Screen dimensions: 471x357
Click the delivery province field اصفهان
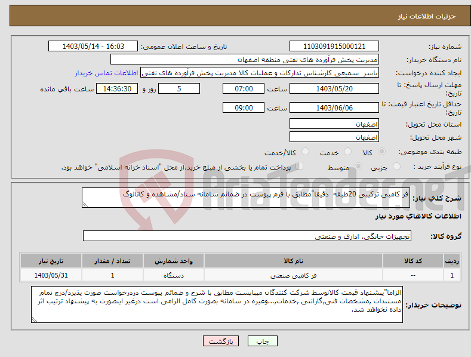[x=334, y=124]
